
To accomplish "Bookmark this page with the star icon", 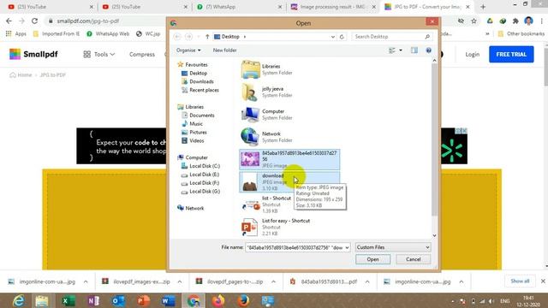I will pyautogui.click(x=474, y=21).
